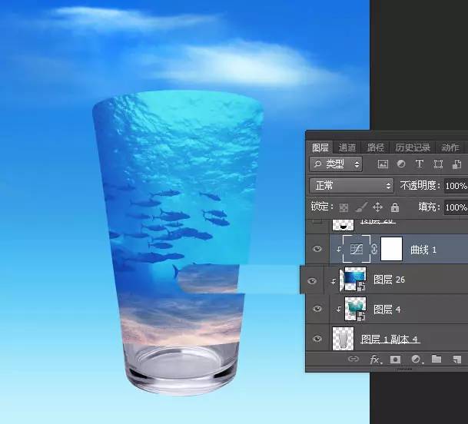Click the pixel layer filter icon

click(382, 164)
